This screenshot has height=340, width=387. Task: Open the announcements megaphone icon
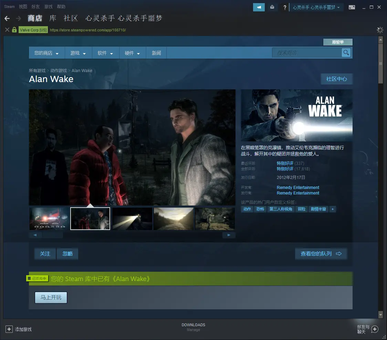pyautogui.click(x=259, y=7)
